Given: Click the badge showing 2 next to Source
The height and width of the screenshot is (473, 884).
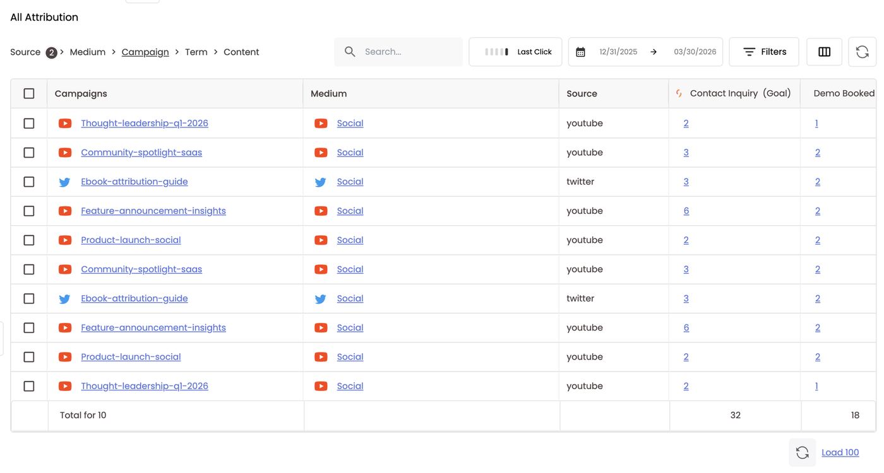Looking at the screenshot, I should click(51, 52).
